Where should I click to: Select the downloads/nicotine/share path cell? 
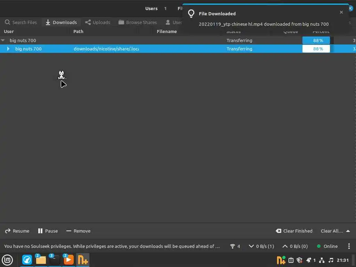tap(106, 49)
